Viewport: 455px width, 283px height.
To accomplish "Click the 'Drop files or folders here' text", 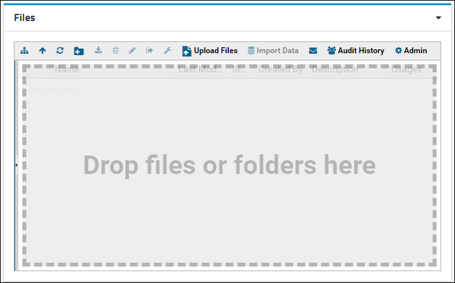I will point(229,165).
